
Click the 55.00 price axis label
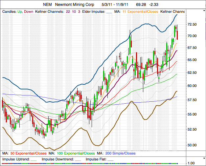click(192, 114)
